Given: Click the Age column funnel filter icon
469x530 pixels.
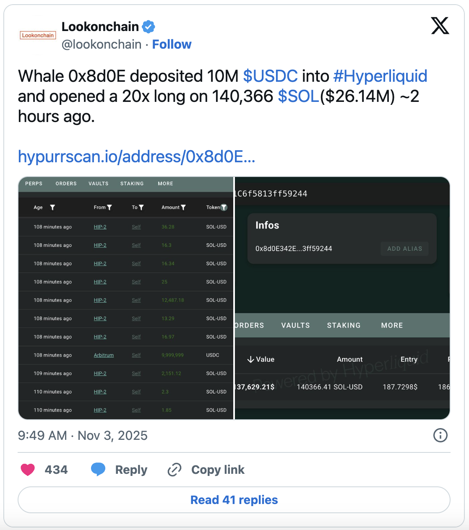Looking at the screenshot, I should click(52, 207).
